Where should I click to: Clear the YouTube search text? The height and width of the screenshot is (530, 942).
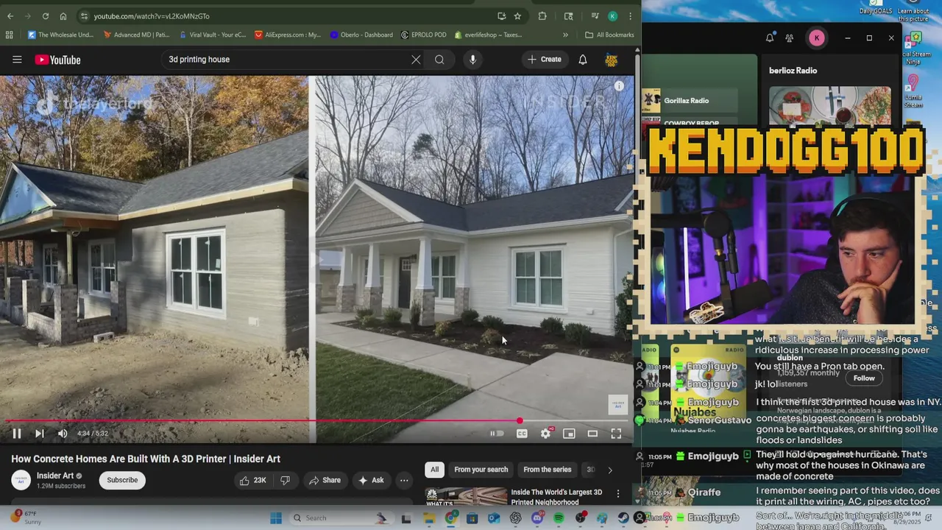coord(416,60)
